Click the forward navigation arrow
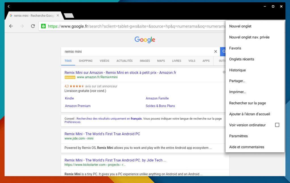This screenshot has height=183, width=290. pos(22,26)
